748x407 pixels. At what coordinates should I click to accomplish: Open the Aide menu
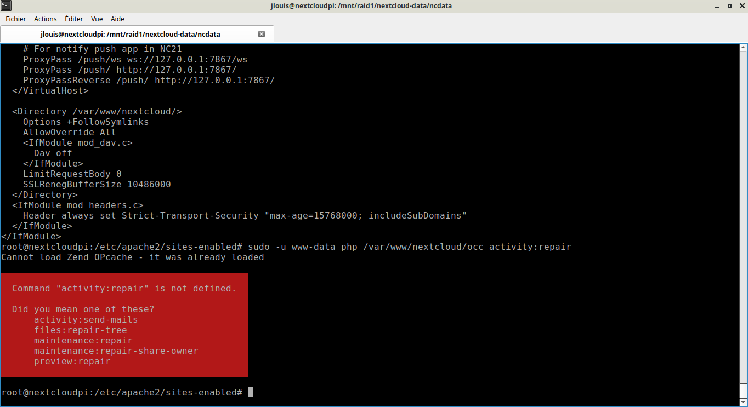pyautogui.click(x=117, y=19)
